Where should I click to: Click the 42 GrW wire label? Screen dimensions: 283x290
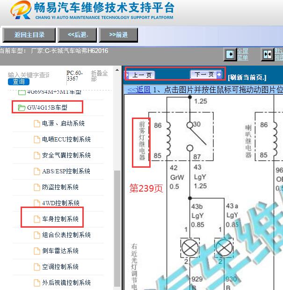pyautogui.click(x=177, y=177)
